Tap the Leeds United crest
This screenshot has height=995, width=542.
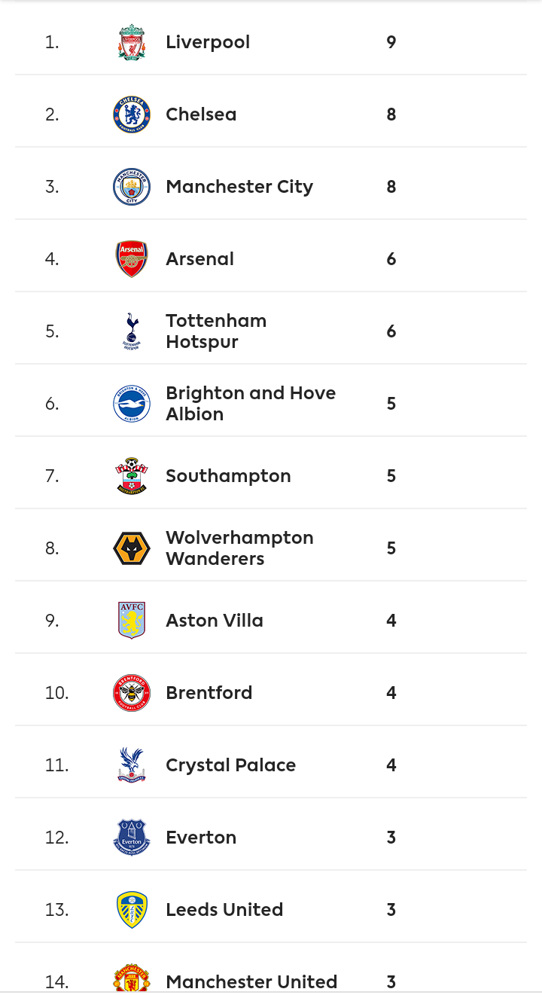(132, 910)
